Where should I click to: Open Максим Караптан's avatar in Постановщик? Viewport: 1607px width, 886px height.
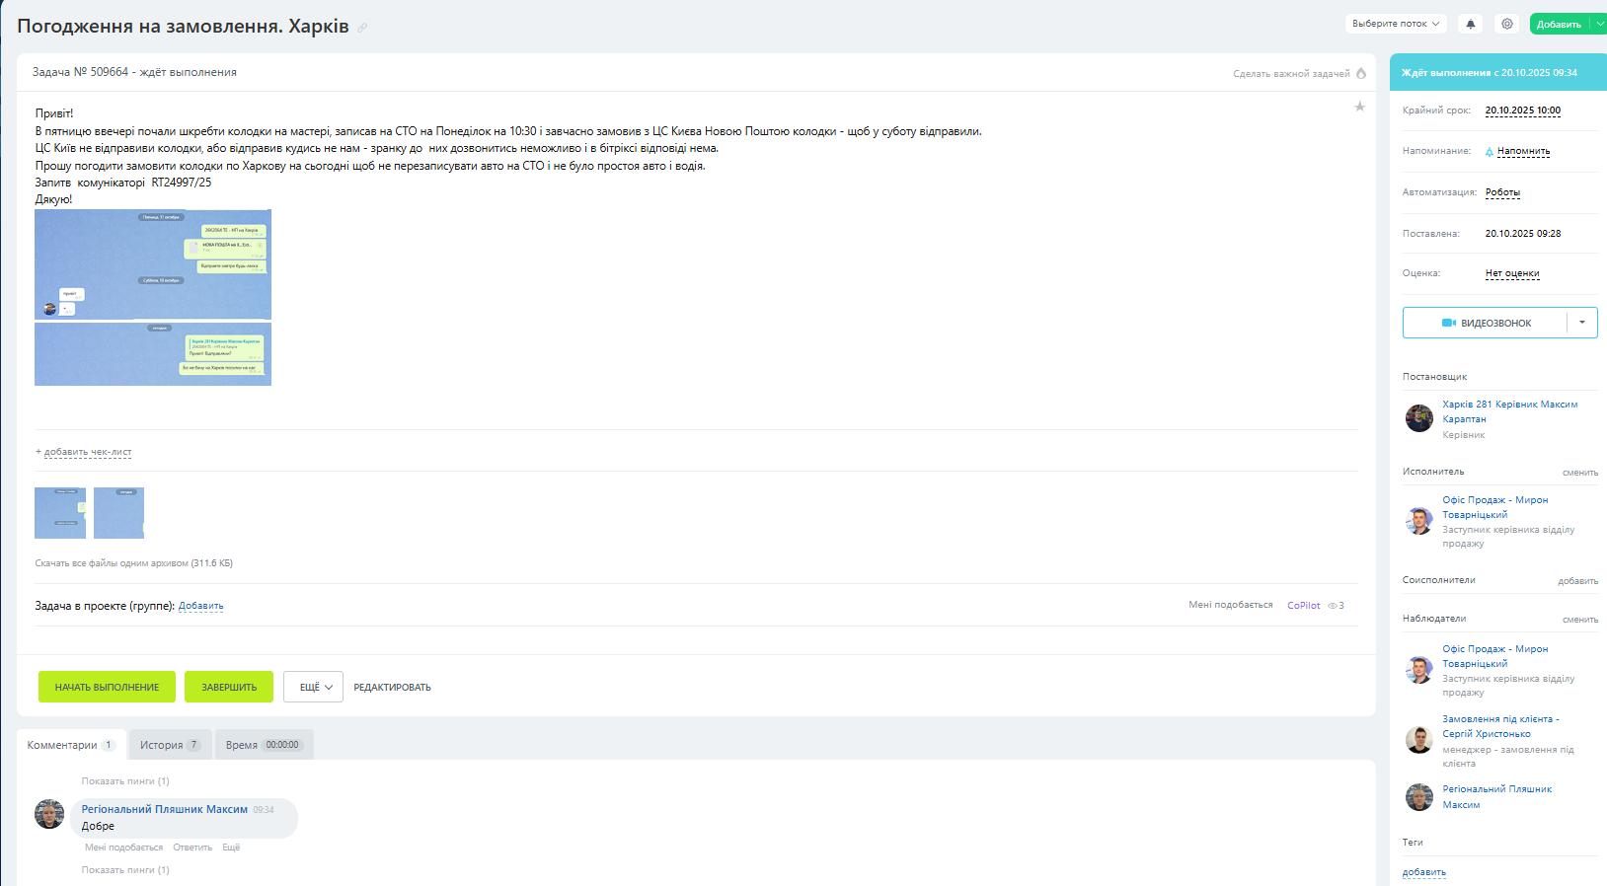(1418, 418)
